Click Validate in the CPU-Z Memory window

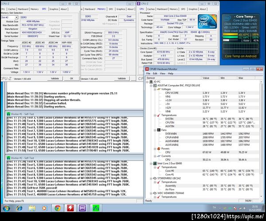tap(121, 79)
